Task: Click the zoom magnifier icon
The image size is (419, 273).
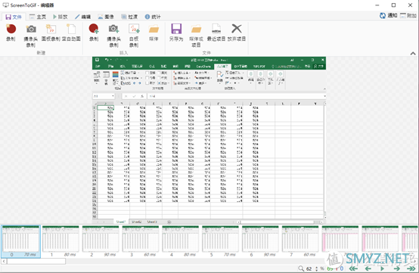Action: 301,268
